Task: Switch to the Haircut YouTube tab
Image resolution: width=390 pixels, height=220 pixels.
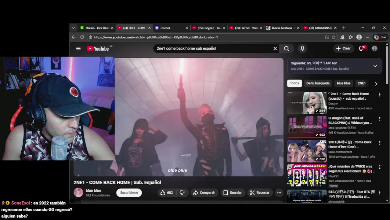Action: coord(246,28)
